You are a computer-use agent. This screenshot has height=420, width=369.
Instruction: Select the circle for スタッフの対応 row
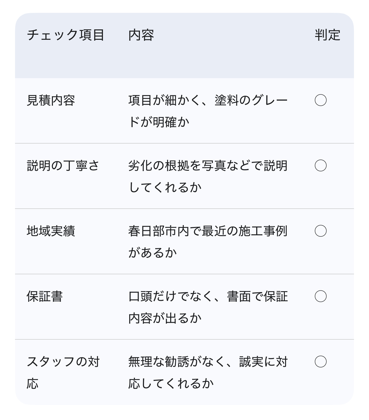320,362
